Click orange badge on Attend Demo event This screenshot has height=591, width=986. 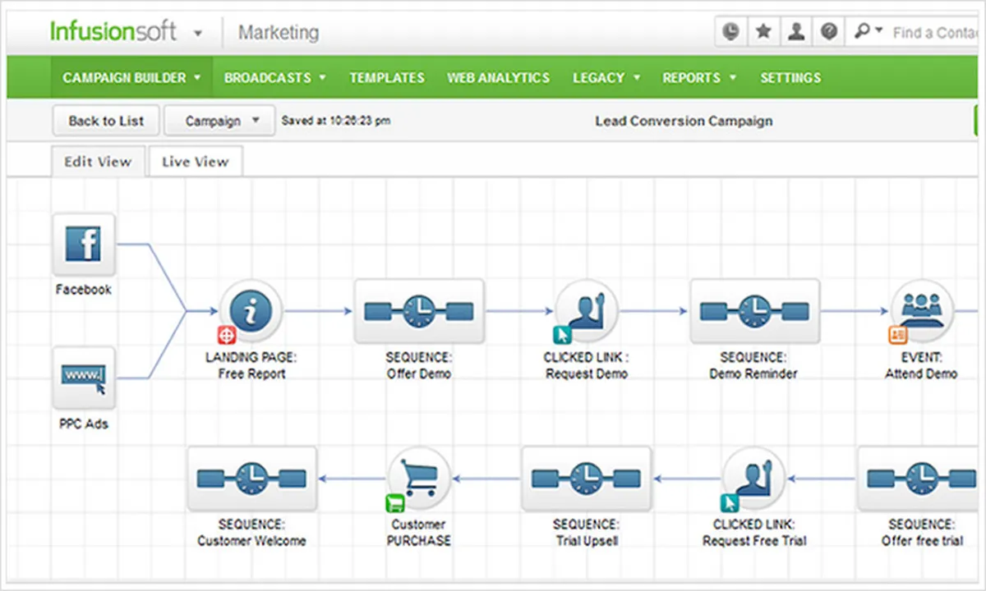click(897, 335)
